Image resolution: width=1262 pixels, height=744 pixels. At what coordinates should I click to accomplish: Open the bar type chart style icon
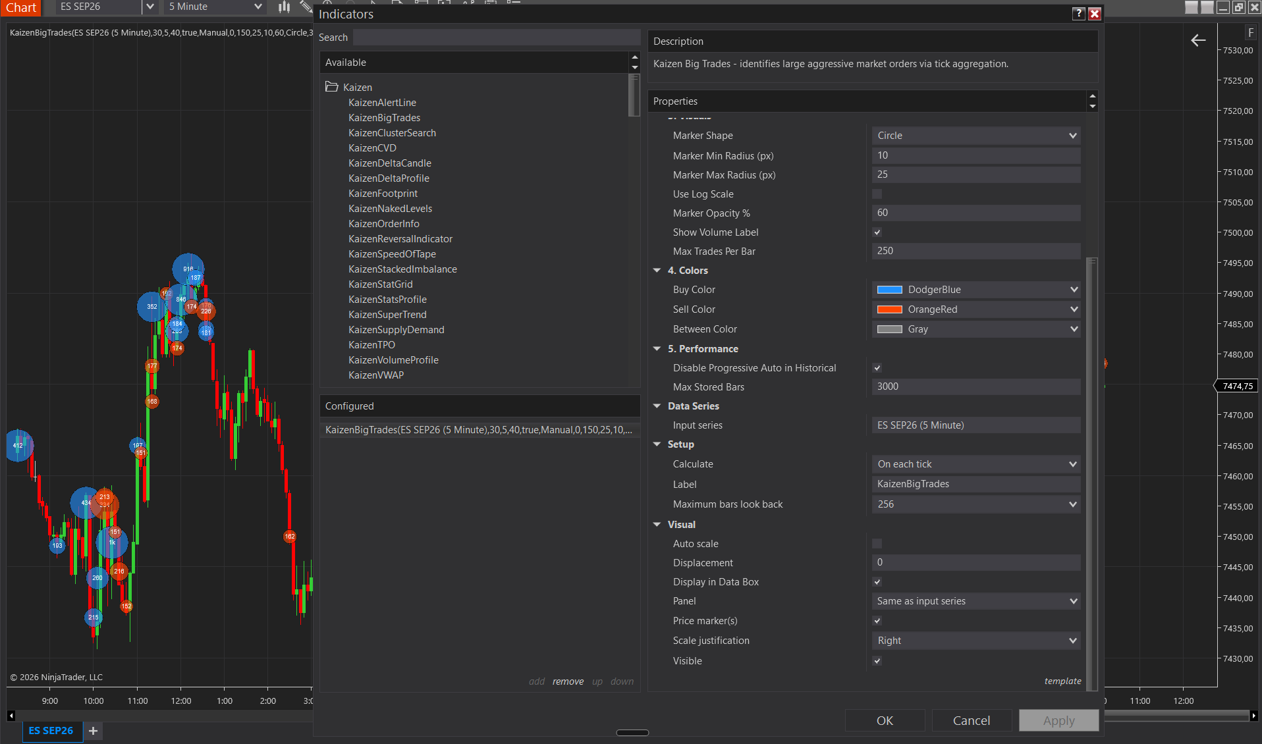coord(284,7)
